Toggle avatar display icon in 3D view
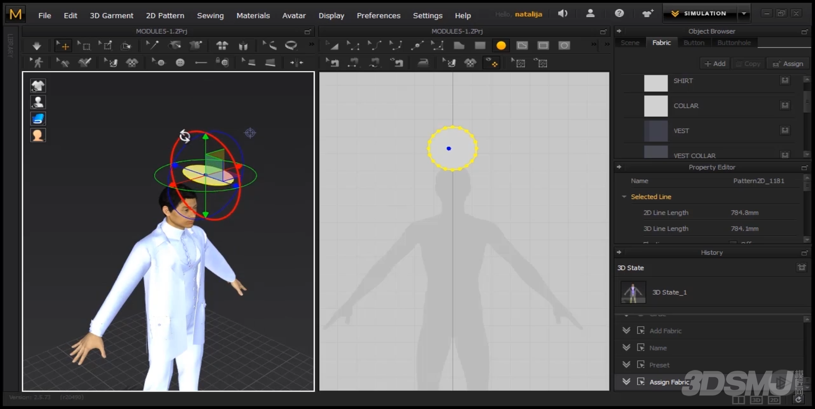This screenshot has width=815, height=409. (38, 102)
